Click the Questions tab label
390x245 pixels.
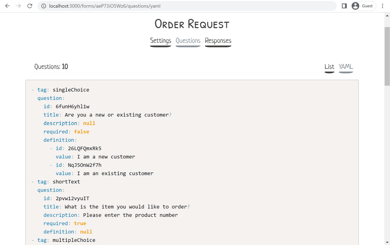[188, 41]
